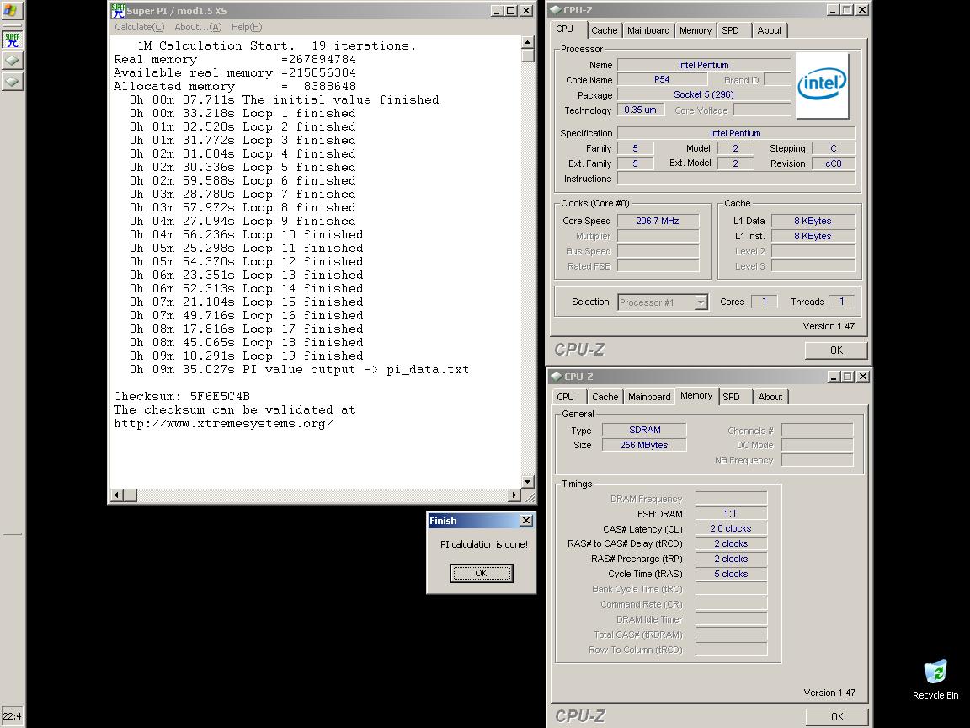
Task: Open the About menu in Super PI
Action: (x=197, y=27)
